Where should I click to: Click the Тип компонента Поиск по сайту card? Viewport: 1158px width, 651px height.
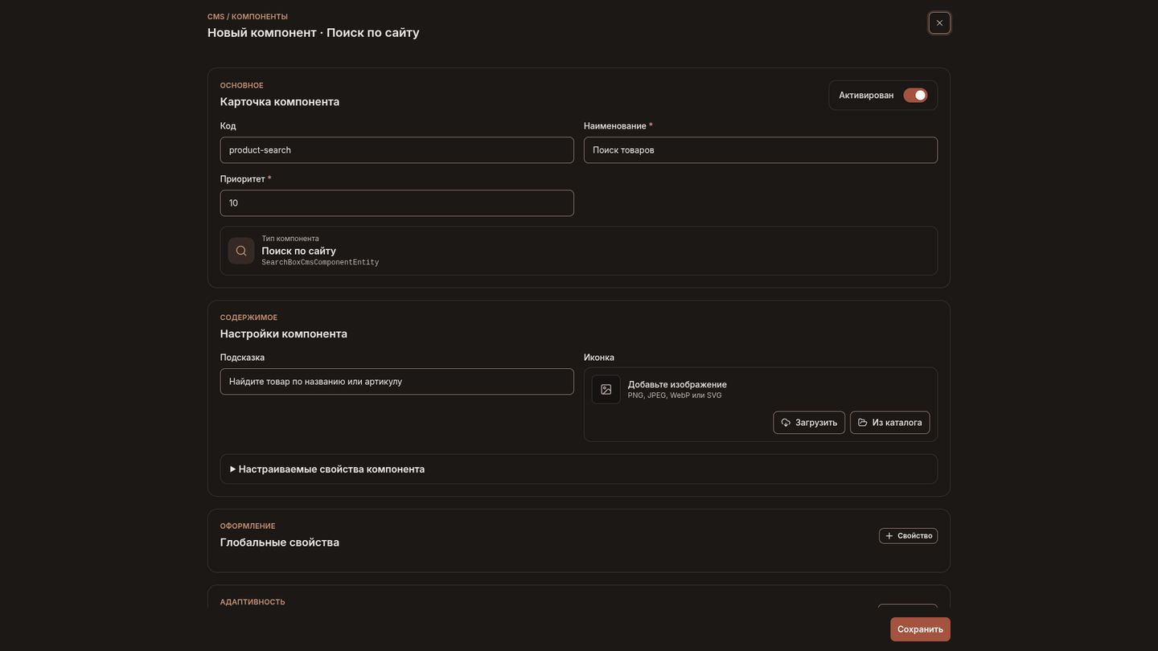[x=579, y=251]
